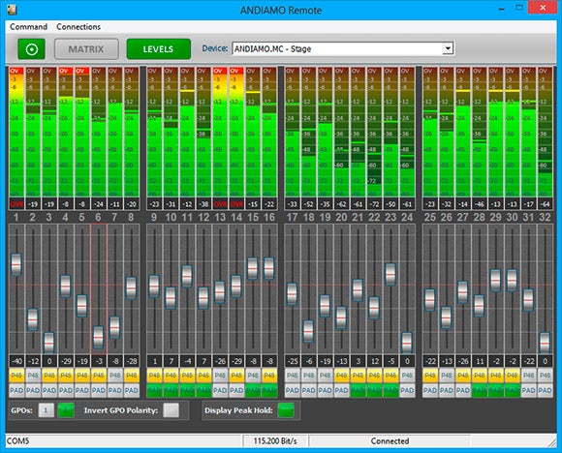Image resolution: width=562 pixels, height=453 pixels.
Task: Open the Command menu
Action: 28,27
